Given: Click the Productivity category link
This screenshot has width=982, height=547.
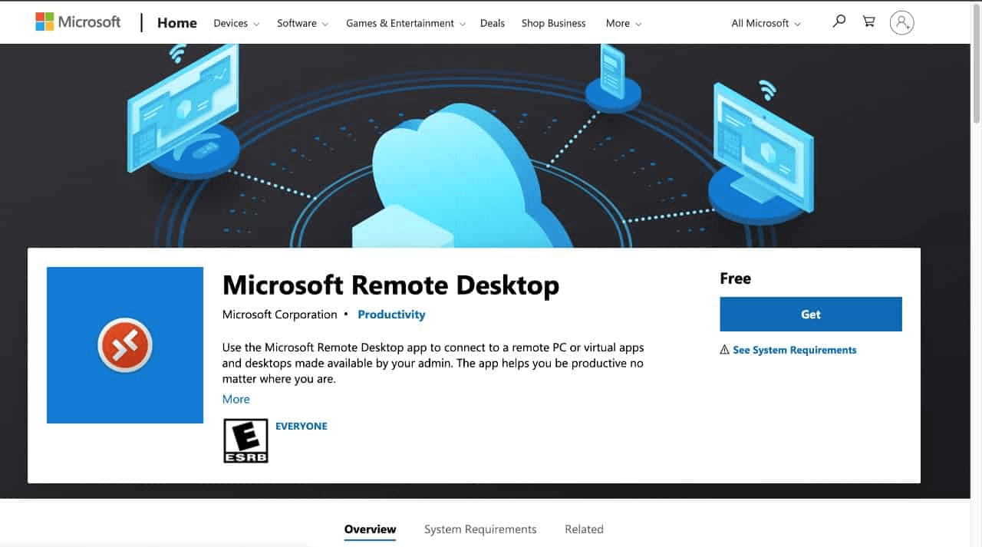Looking at the screenshot, I should 391,315.
